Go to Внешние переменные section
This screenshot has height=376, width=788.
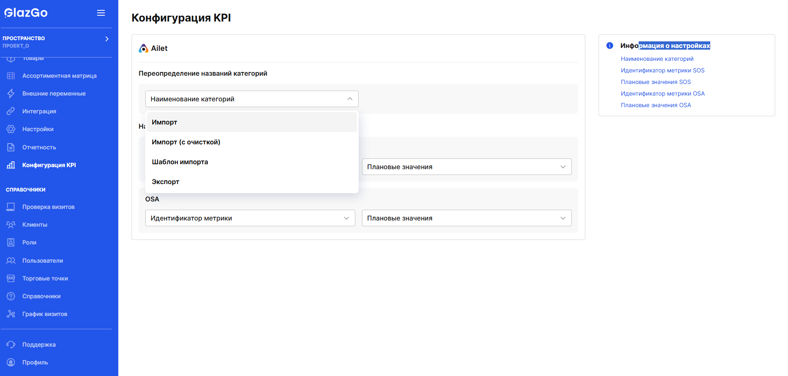(54, 93)
